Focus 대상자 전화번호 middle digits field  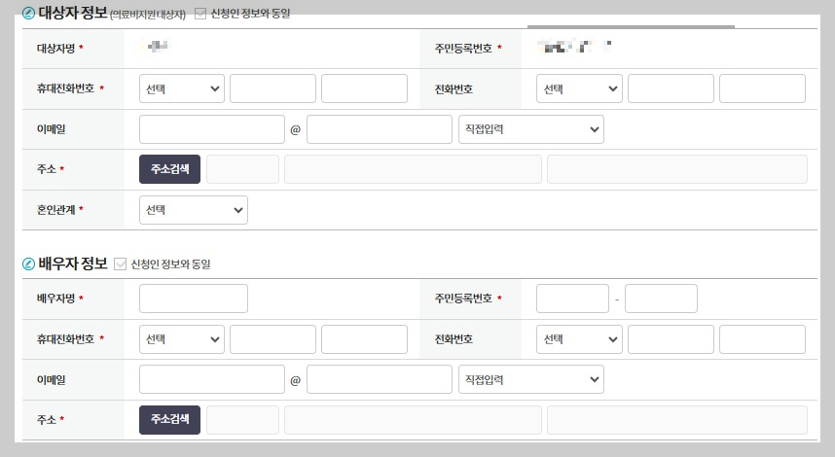(671, 88)
